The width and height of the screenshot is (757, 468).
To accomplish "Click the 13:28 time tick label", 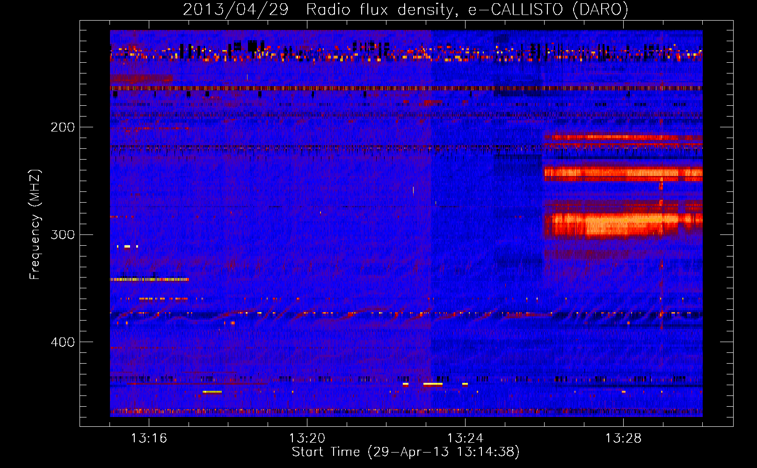I will (623, 439).
